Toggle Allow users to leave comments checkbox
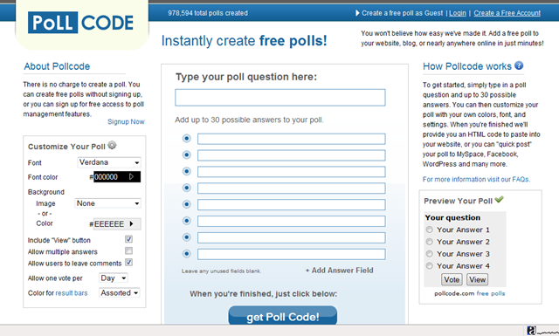559x336 pixels. [x=128, y=263]
